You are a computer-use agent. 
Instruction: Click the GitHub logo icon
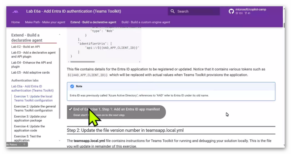[231, 11]
